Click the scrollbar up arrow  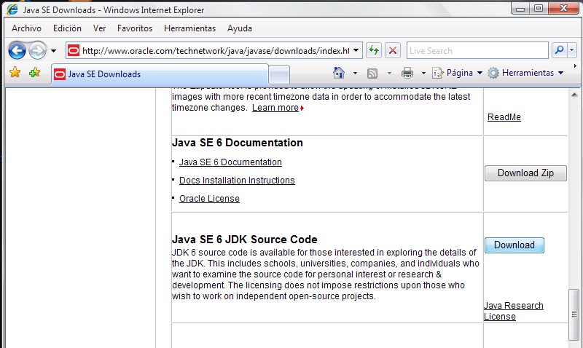tap(574, 95)
